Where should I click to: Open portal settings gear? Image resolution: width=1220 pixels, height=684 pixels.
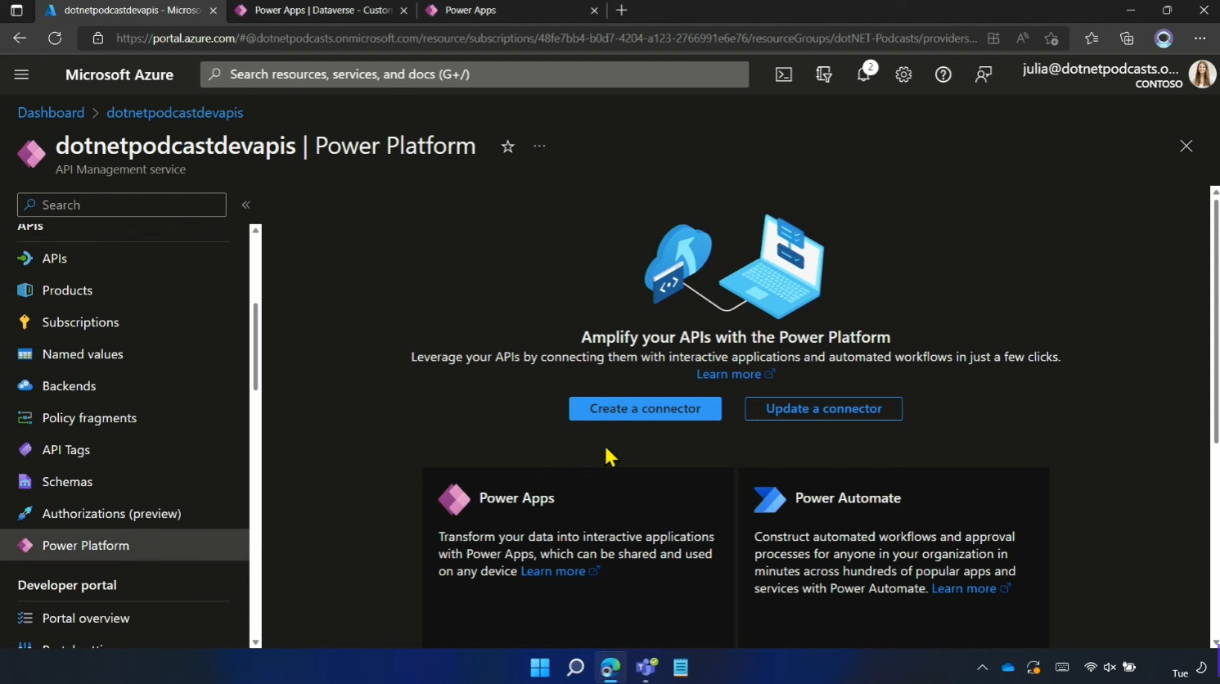point(903,74)
